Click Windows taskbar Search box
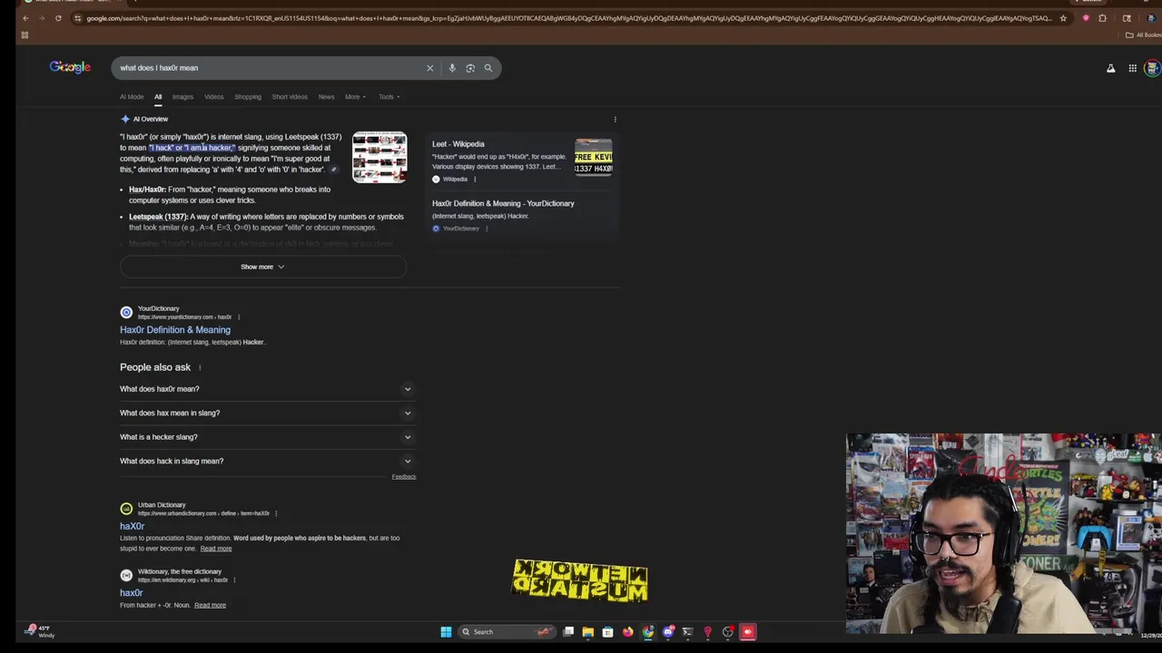 pyautogui.click(x=507, y=632)
